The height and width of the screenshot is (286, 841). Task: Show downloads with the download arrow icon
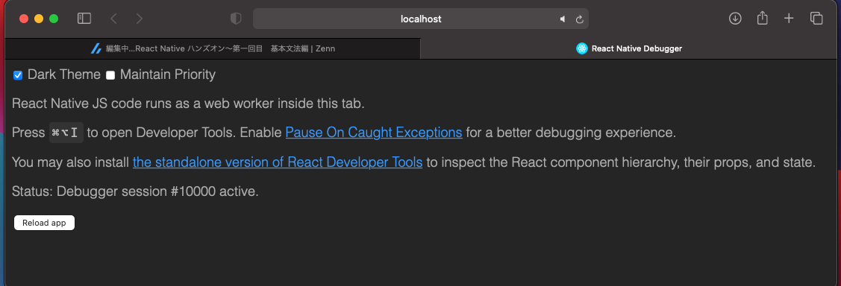tap(735, 19)
